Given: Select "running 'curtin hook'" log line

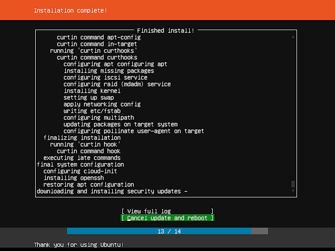Looking at the screenshot, I should (x=85, y=144).
